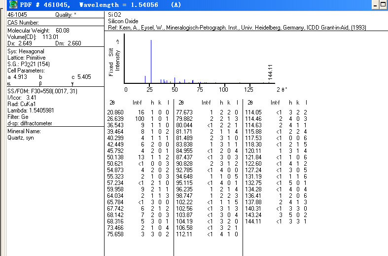
Task: Click the space group P3221 (154)
Action: coord(29,64)
